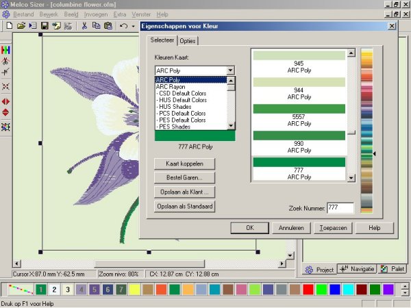
Task: Click the Cut scissors toolbar icon
Action: tap(84, 26)
